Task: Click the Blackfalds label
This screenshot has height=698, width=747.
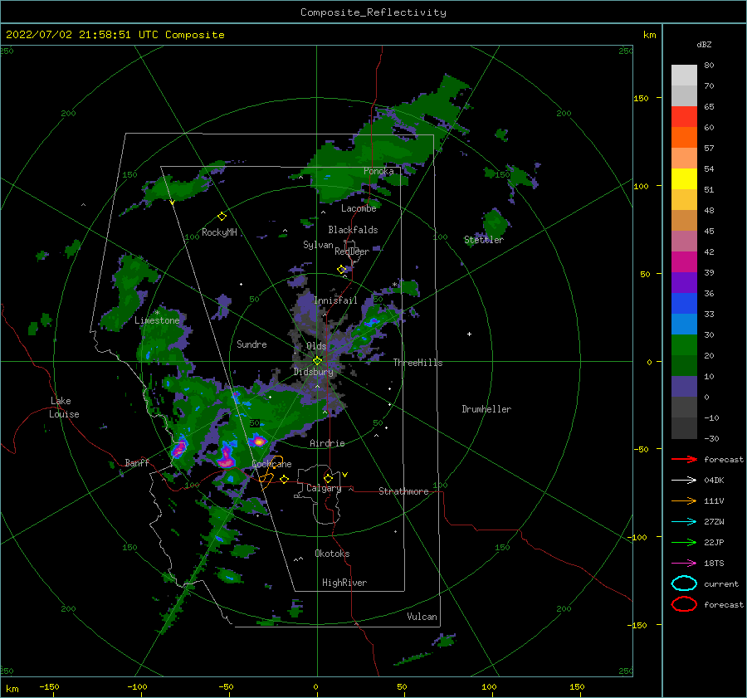Action: [353, 230]
